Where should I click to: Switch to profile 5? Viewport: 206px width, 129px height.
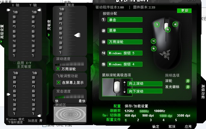pyautogui.click(x=176, y=120)
